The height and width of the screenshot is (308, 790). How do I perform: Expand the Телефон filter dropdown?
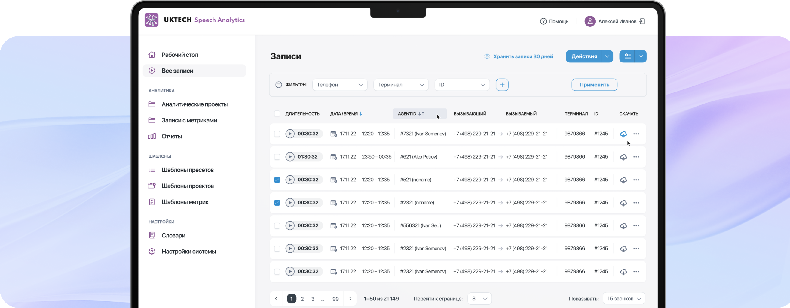(x=340, y=85)
